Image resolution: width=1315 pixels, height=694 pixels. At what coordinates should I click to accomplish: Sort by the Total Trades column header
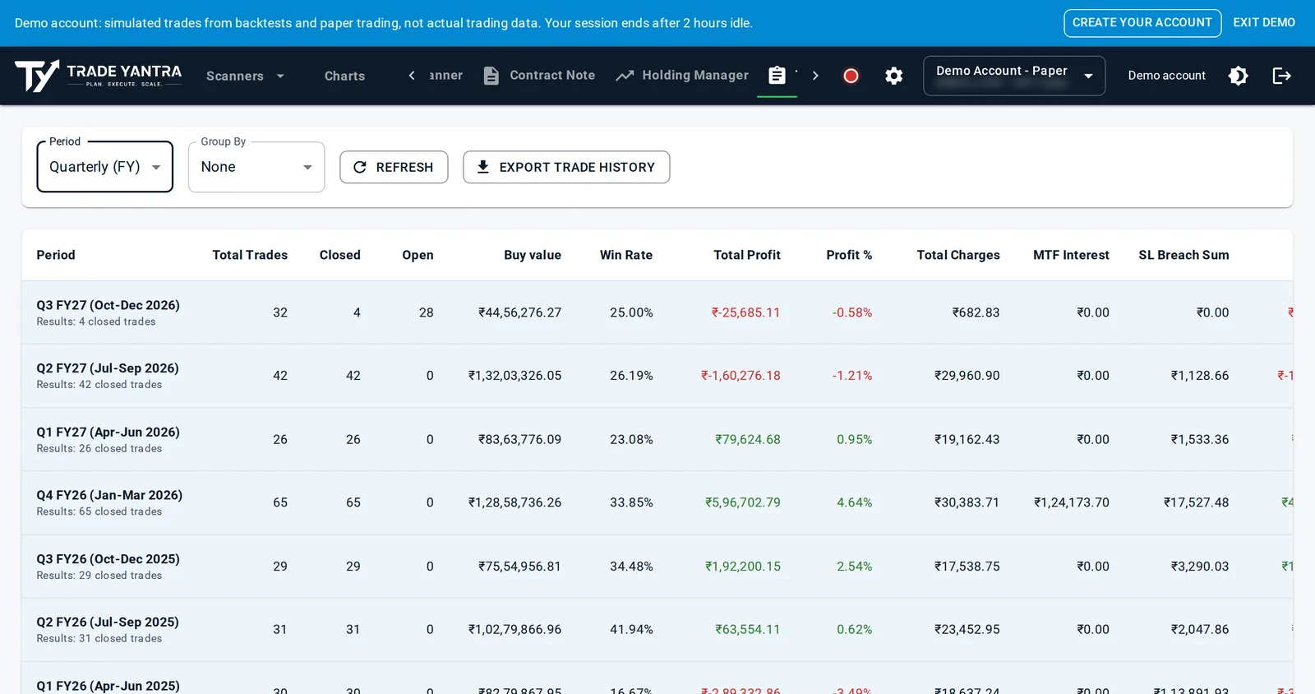250,255
